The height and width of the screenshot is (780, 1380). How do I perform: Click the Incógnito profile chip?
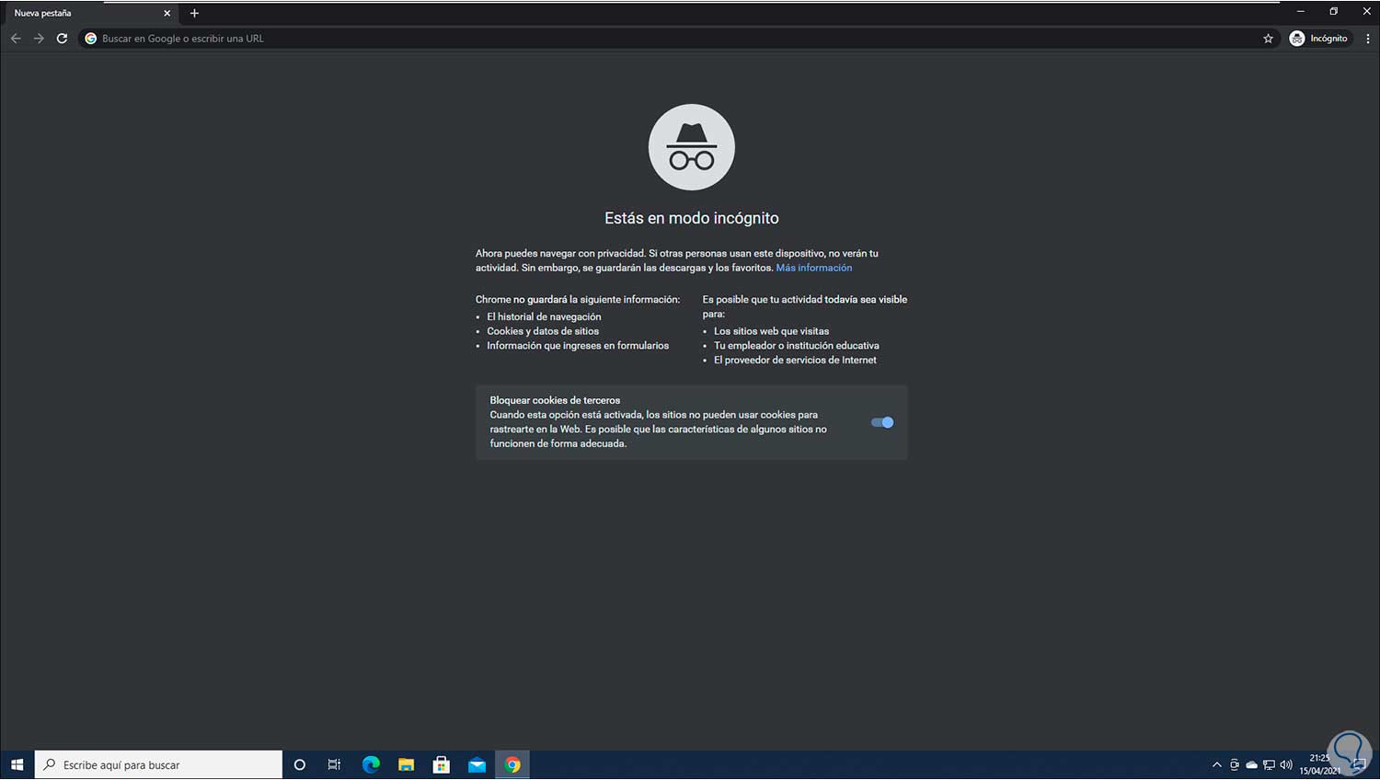coord(1319,39)
